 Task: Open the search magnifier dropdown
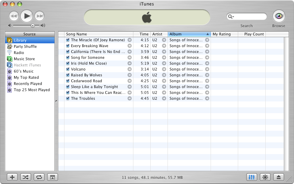point(231,17)
